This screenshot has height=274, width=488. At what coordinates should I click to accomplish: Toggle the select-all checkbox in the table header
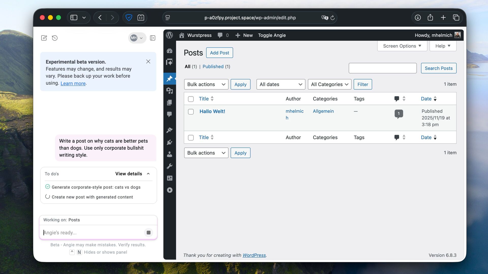point(191,99)
